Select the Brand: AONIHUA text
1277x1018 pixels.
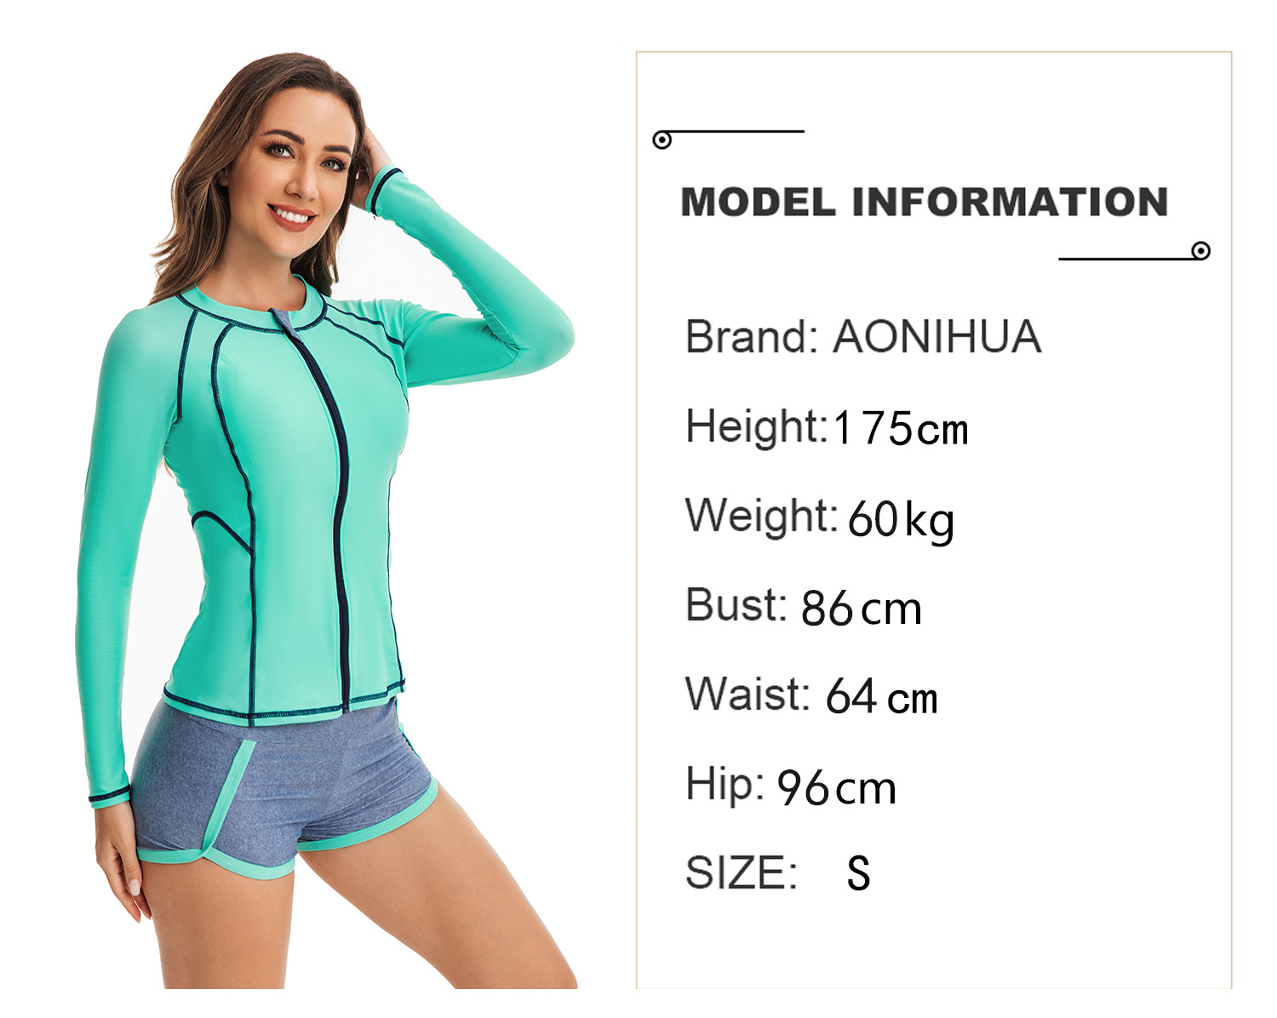pyautogui.click(x=863, y=336)
